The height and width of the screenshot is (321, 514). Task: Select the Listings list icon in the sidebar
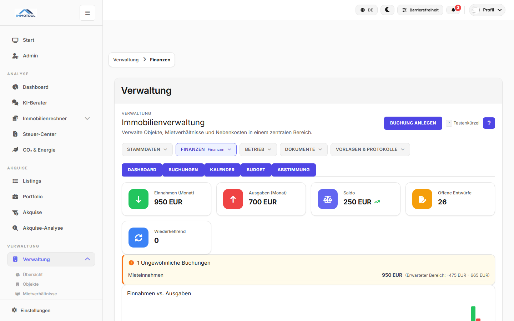15,181
